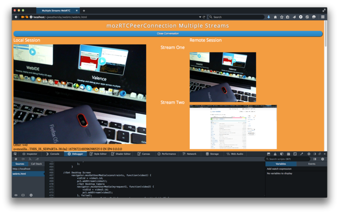Open the Performance tab

coord(167,154)
